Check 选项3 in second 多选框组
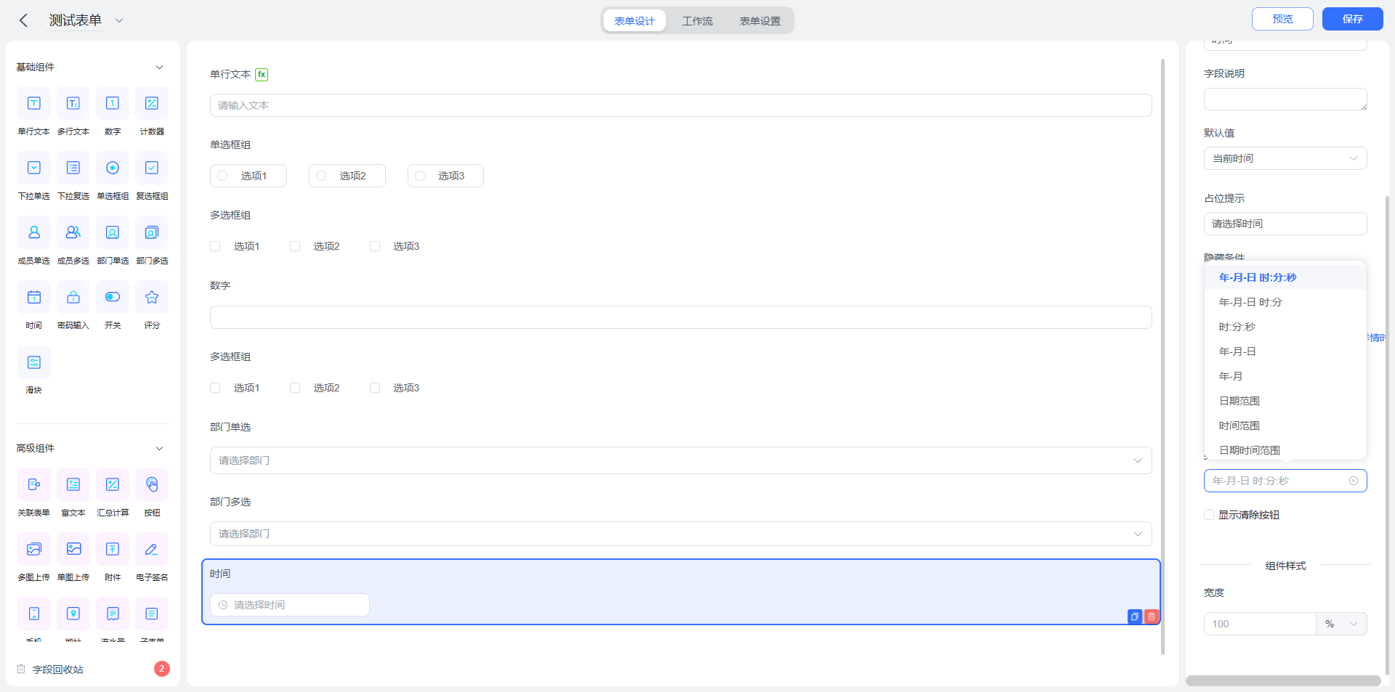 (x=375, y=388)
